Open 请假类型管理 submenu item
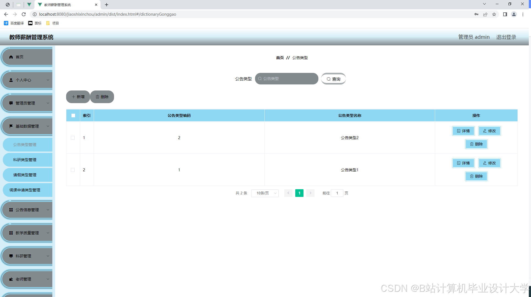531x297 pixels. pos(25,175)
